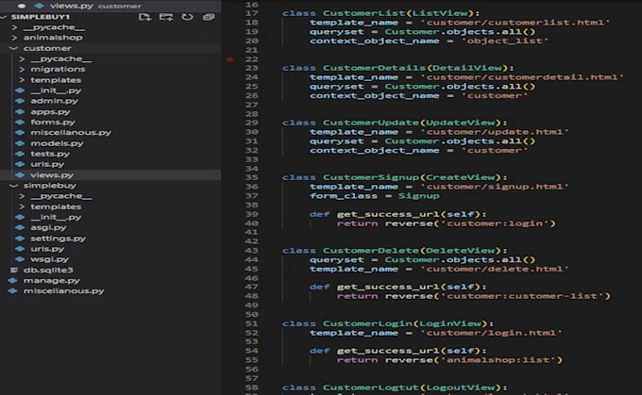Click the CustomerLogtut class name

pyautogui.click(x=371, y=387)
